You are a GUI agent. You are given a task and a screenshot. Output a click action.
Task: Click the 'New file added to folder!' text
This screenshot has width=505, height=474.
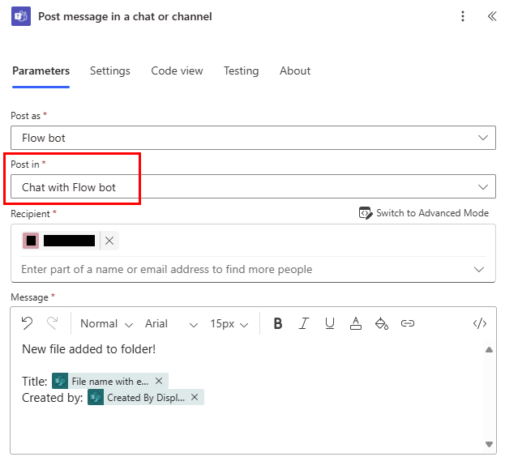click(89, 349)
